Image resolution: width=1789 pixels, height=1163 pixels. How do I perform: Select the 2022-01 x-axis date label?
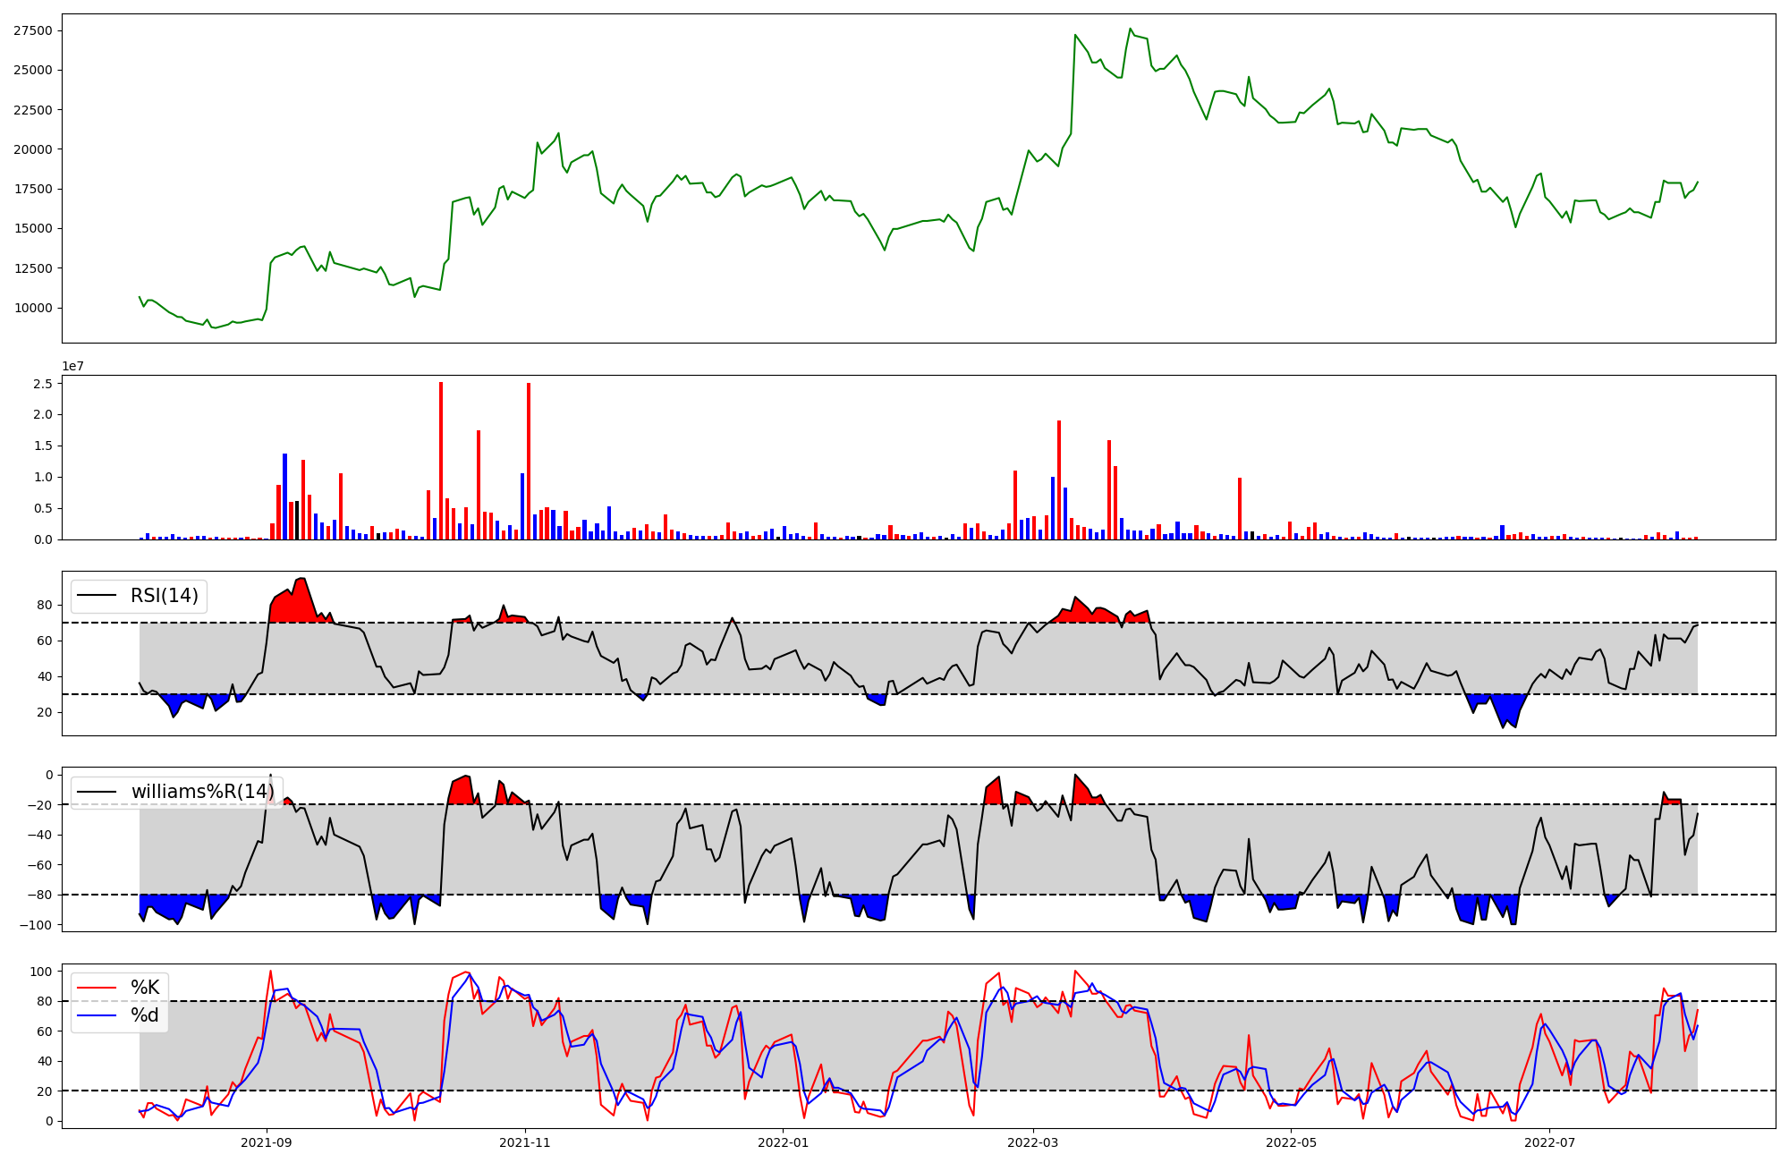(x=784, y=1142)
